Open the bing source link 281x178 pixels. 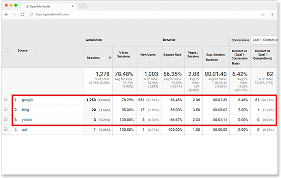point(25,110)
